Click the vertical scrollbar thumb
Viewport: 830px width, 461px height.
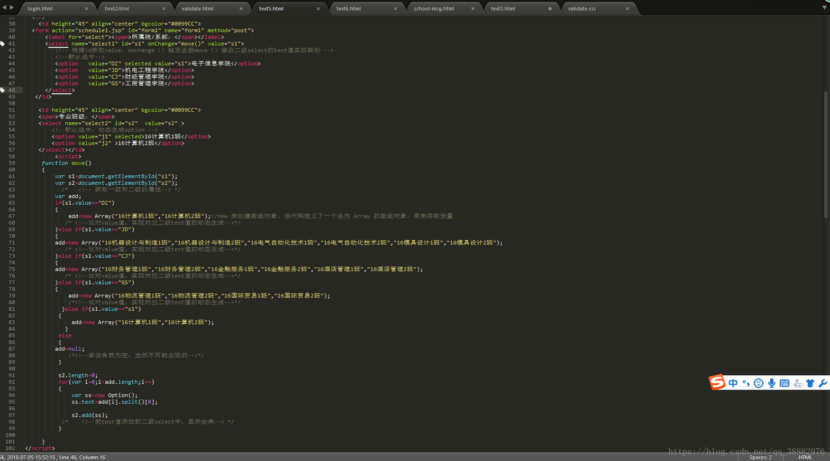[x=826, y=154]
